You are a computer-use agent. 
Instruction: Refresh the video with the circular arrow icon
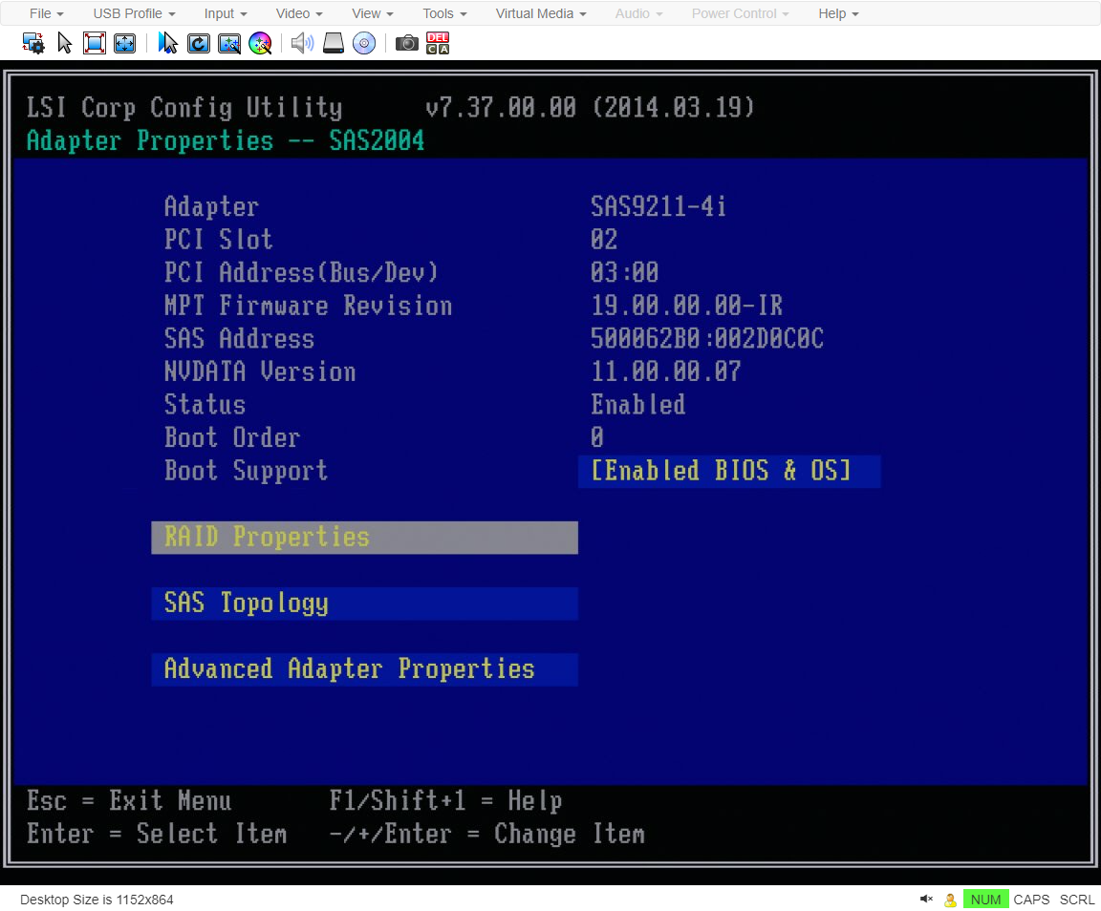coord(199,44)
